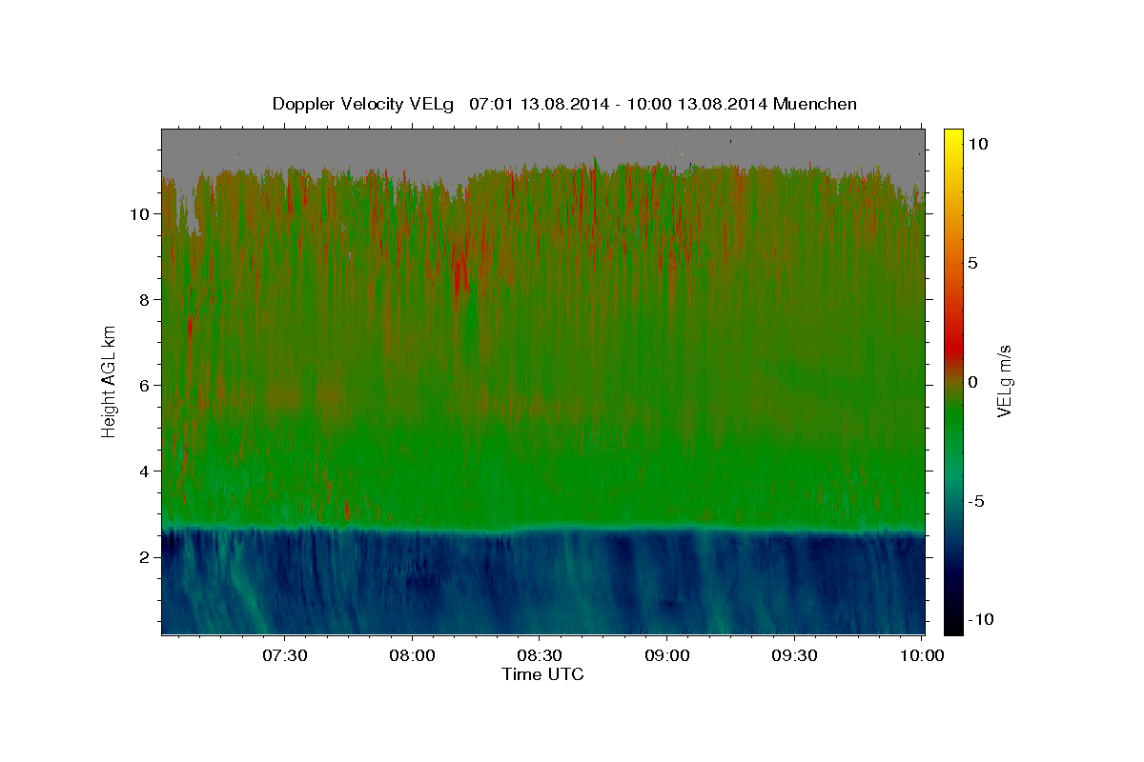Click the melting layer band near 2.7 km
This screenshot has height=762, width=1144.
coord(543,530)
